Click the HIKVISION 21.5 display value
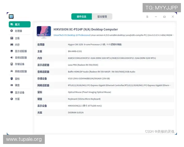The width and height of the screenshot is (184, 147). 85,106
